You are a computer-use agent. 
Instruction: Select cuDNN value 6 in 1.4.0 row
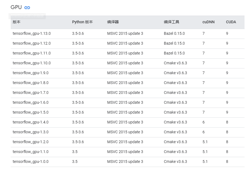point(204,122)
